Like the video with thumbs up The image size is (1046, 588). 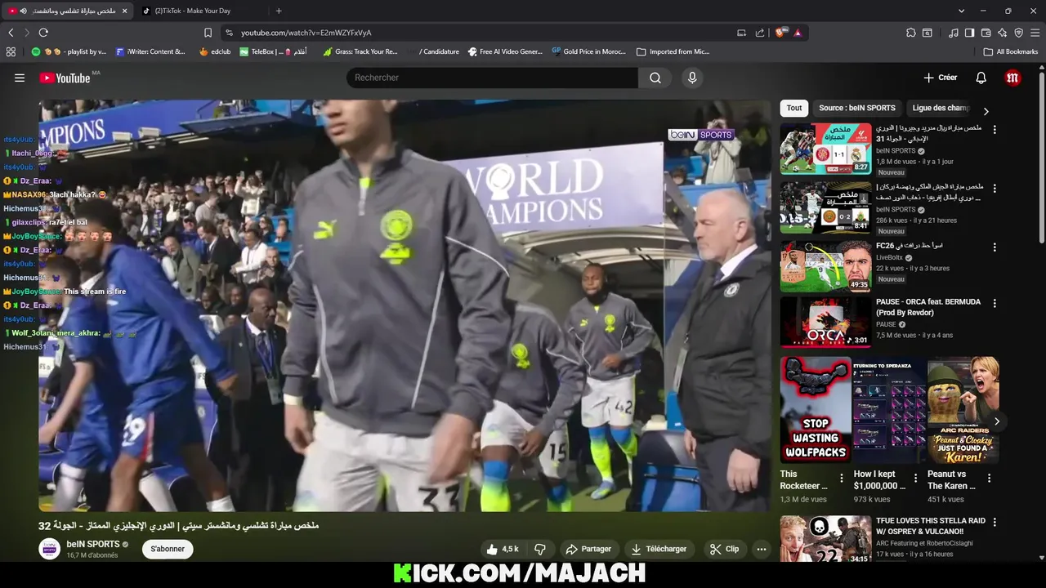[502, 549]
